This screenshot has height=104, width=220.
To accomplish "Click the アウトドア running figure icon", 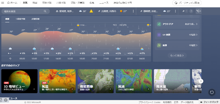I will 159,24.
